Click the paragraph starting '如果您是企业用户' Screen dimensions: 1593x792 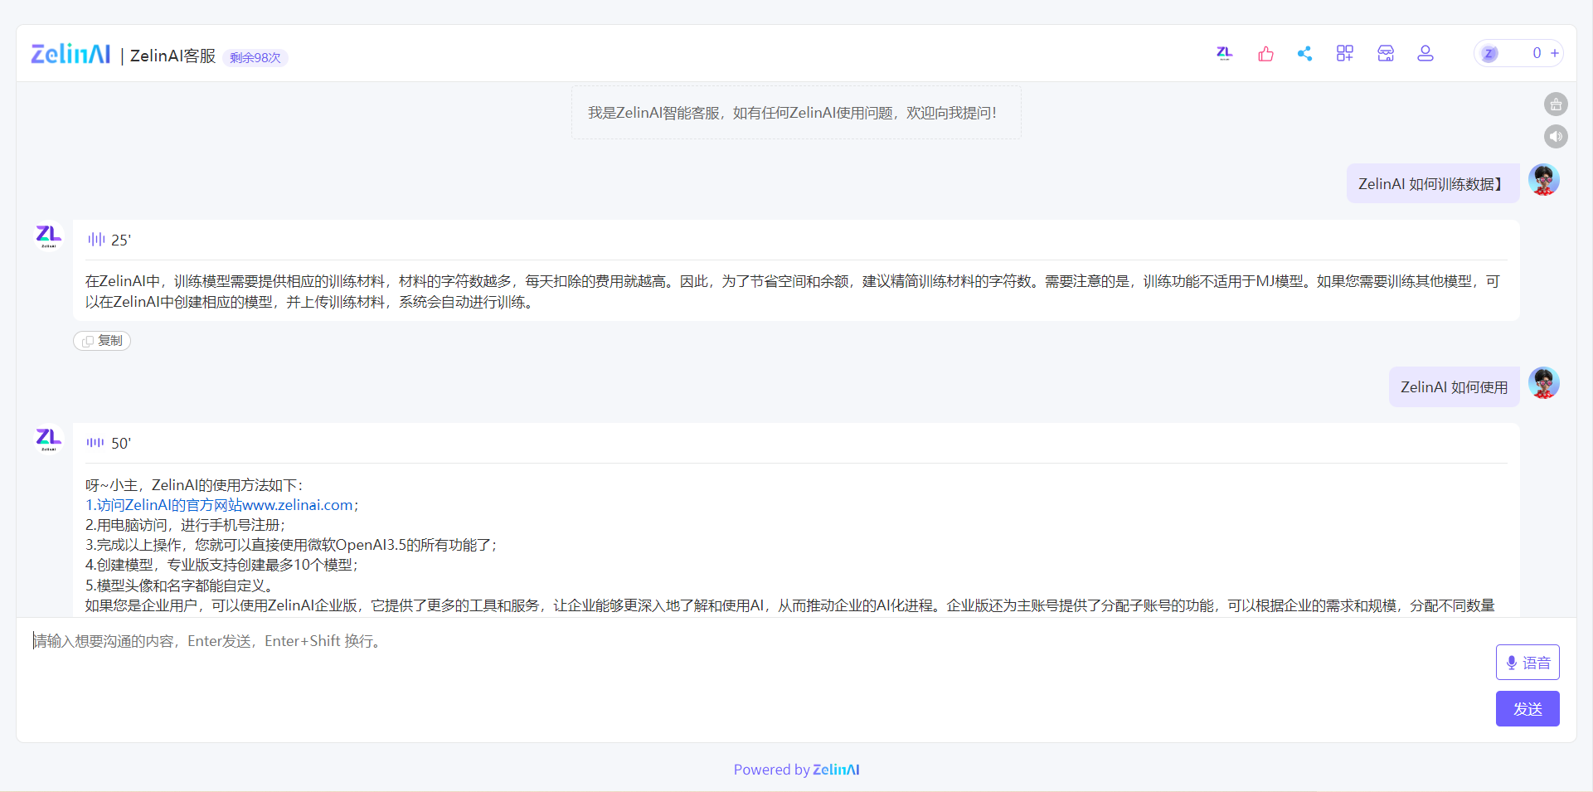790,605
